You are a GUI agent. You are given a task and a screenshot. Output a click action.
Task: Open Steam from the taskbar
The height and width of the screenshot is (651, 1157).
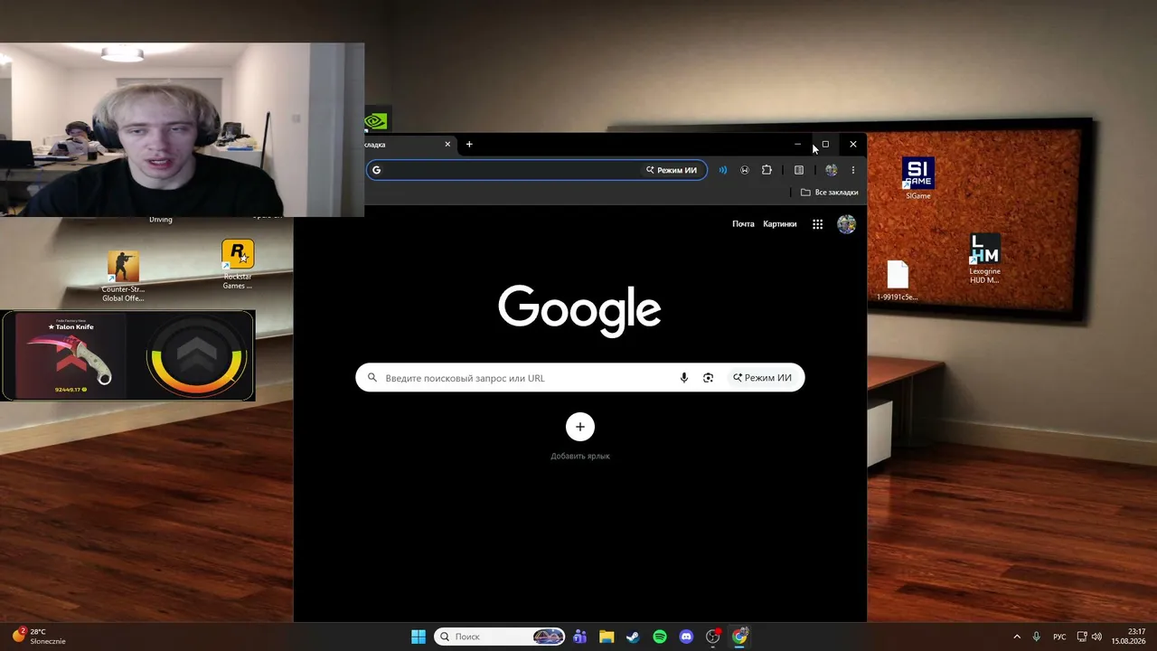pos(633,637)
